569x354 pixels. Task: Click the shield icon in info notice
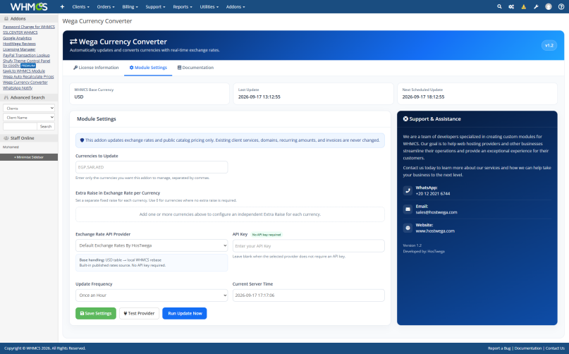pyautogui.click(x=82, y=140)
